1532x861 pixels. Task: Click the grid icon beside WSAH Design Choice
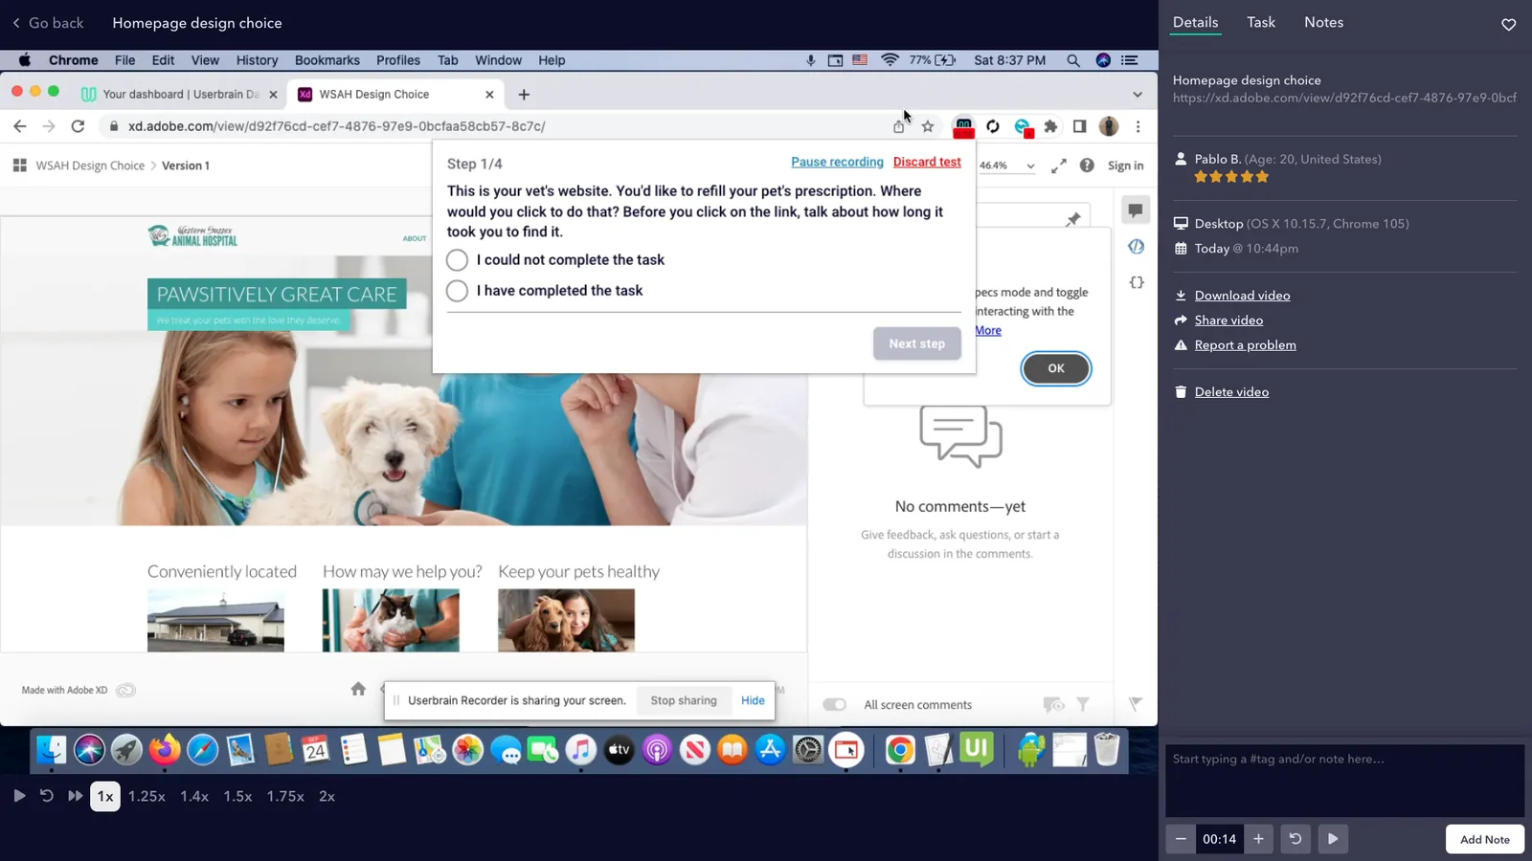[x=19, y=166]
